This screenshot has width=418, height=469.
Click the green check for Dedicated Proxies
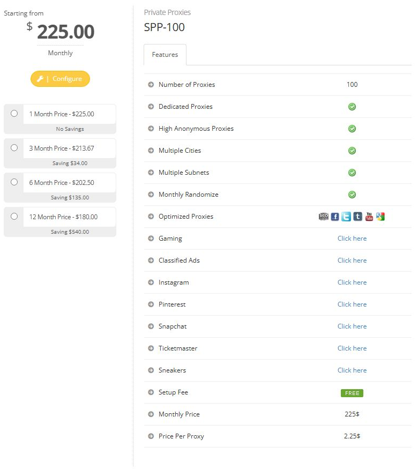(x=352, y=107)
